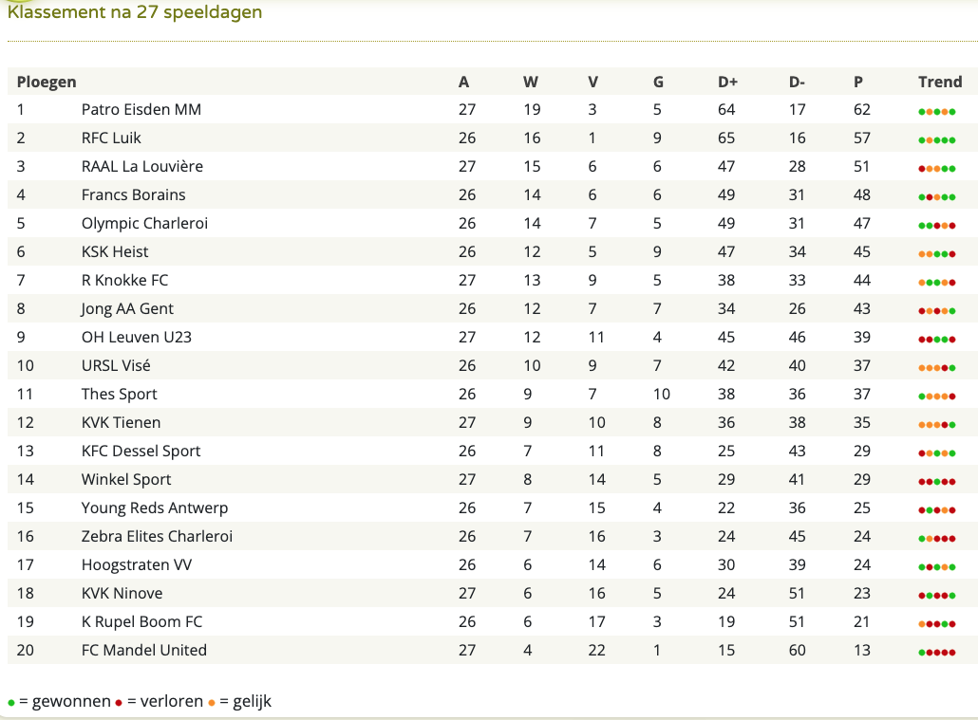
Task: Click the green gewonnen legend dot
Action: point(11,703)
